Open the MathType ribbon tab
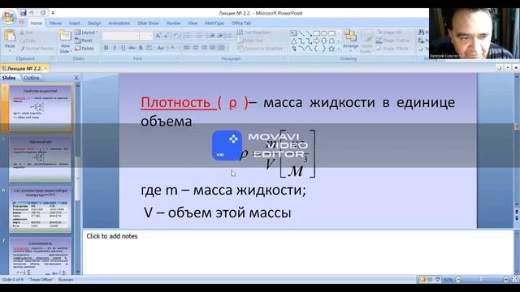This screenshot has height=292, width=520. pyautogui.click(x=214, y=24)
